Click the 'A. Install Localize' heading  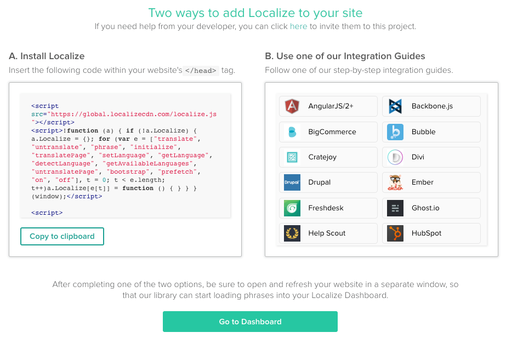(47, 56)
